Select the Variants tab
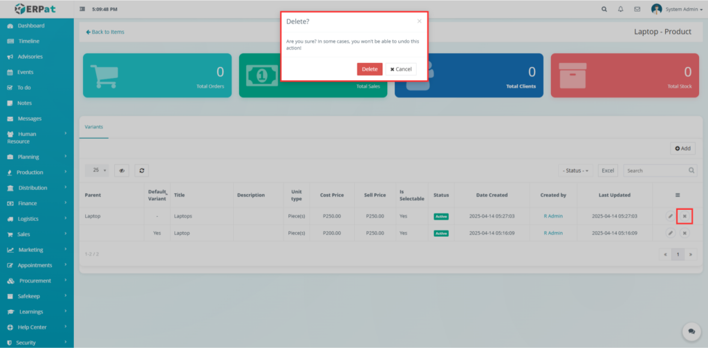This screenshot has width=708, height=348. point(94,128)
